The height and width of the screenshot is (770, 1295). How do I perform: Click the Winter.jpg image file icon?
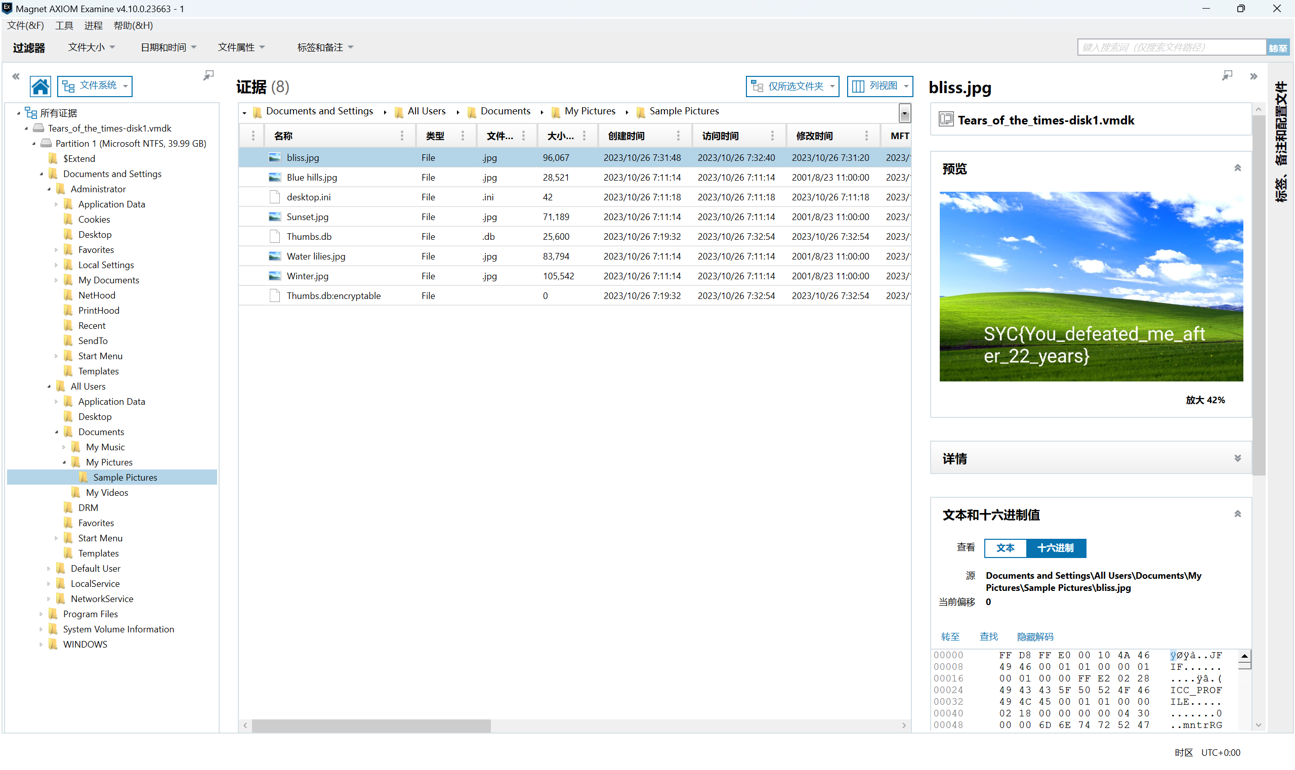275,276
